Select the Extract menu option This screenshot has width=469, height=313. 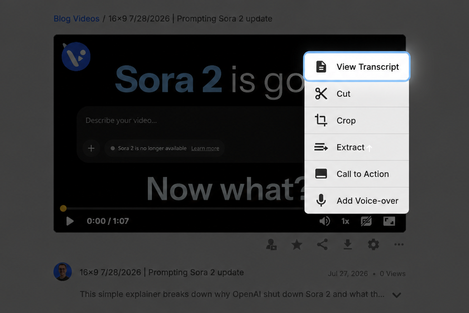tap(357, 147)
